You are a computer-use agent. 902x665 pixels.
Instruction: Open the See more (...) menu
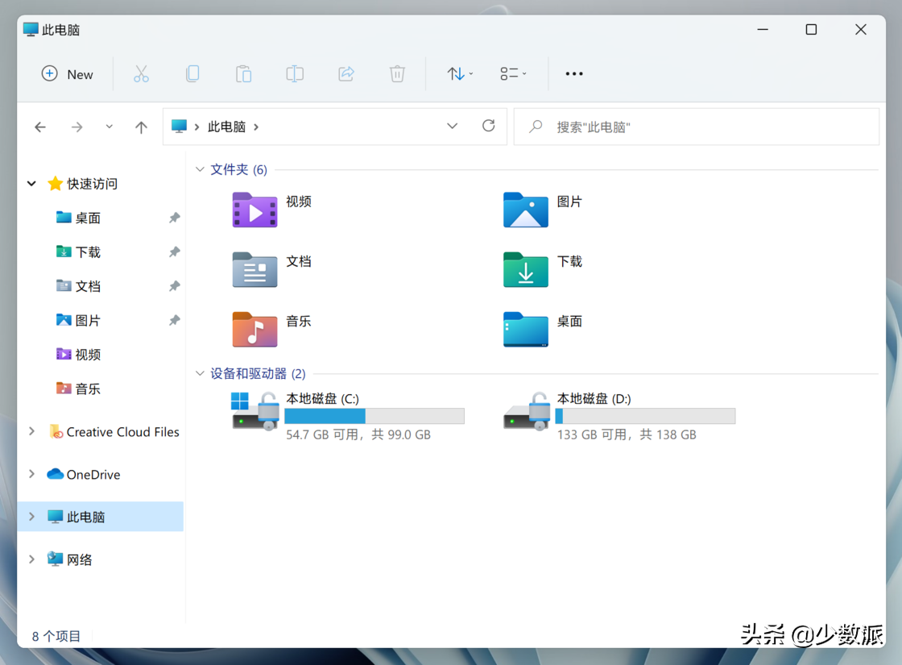[x=573, y=73]
